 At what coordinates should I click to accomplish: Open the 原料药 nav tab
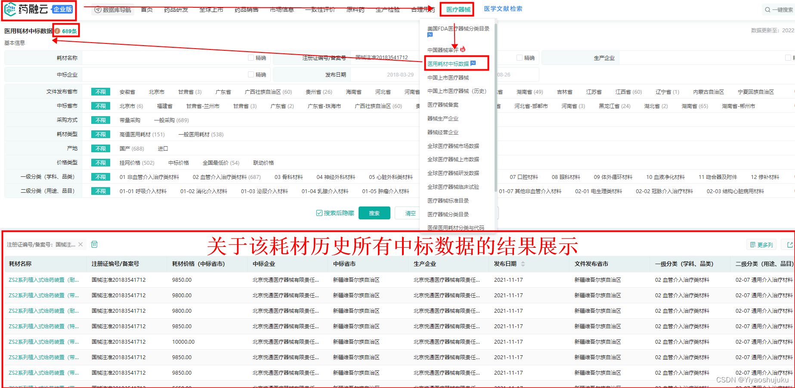355,9
